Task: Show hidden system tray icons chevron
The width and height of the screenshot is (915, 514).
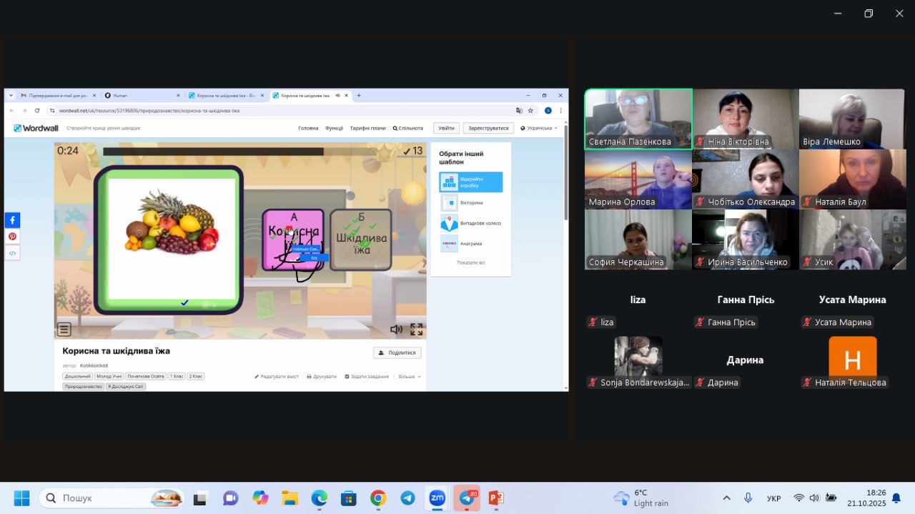Action: (x=727, y=498)
